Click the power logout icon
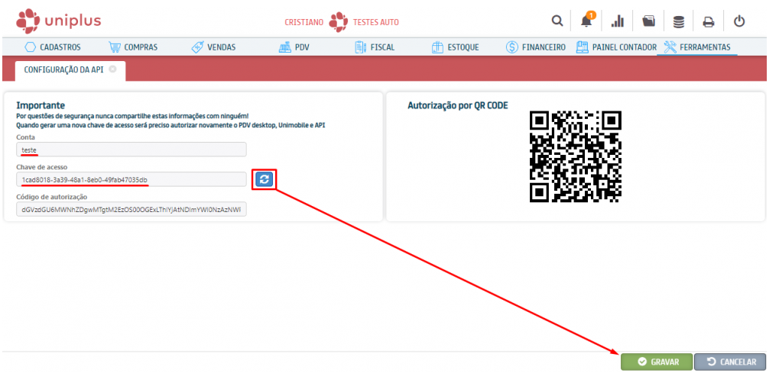The width and height of the screenshot is (779, 373). 739,21
